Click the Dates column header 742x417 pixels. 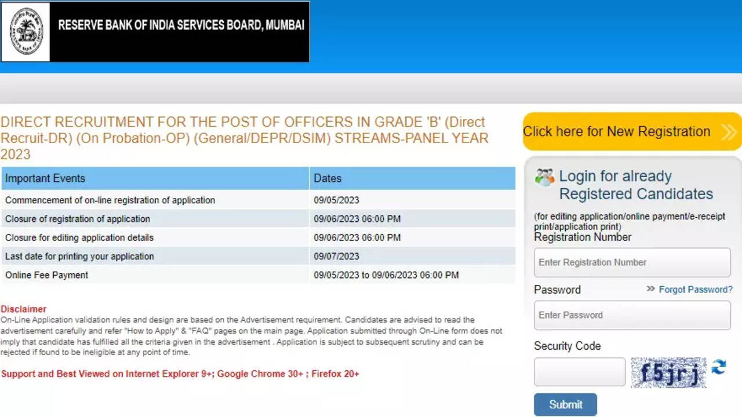[328, 178]
